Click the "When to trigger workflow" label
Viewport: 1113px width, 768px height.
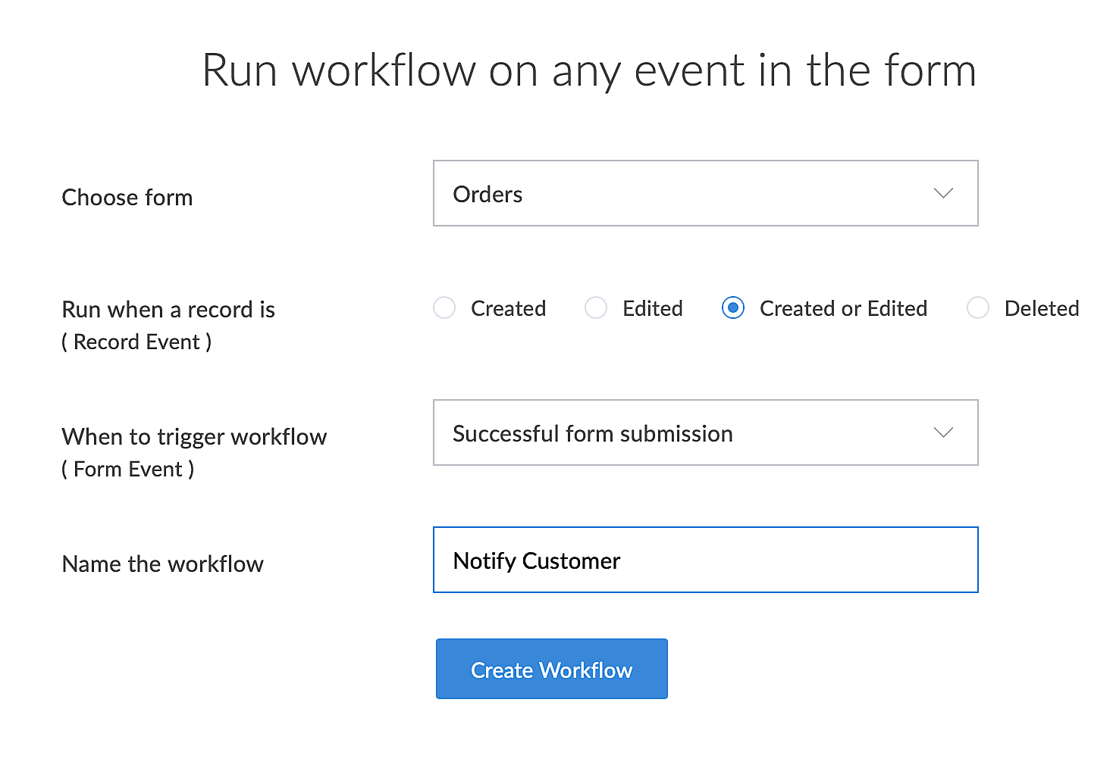[194, 437]
